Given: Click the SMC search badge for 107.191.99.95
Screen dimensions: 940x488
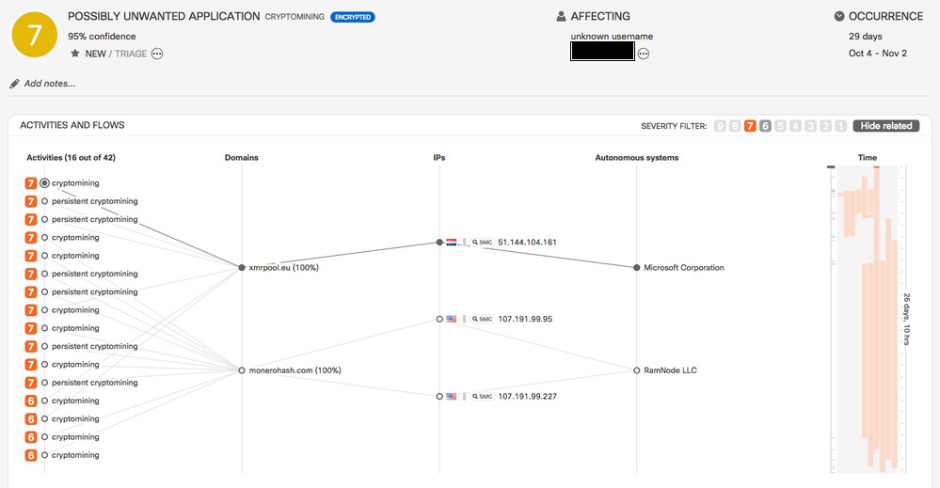Looking at the screenshot, I should pyautogui.click(x=482, y=320).
